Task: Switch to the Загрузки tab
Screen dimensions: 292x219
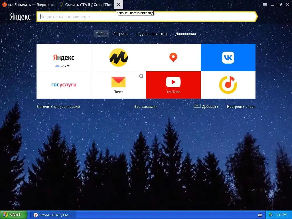Action: click(121, 34)
